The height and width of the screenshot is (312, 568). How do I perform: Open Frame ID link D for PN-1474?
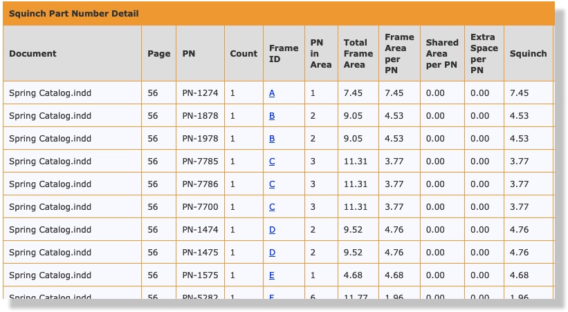[x=272, y=230]
